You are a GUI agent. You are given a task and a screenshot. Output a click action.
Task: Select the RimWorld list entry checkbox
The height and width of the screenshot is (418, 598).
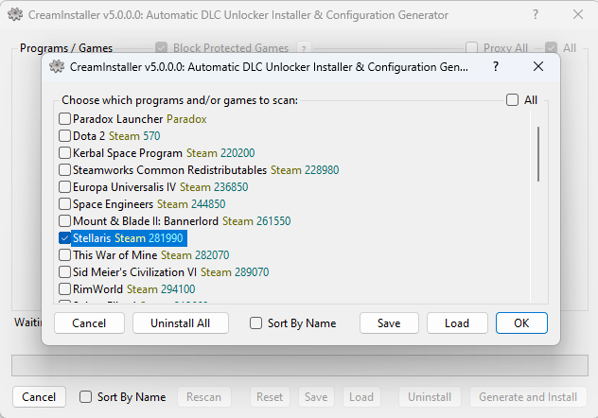65,289
